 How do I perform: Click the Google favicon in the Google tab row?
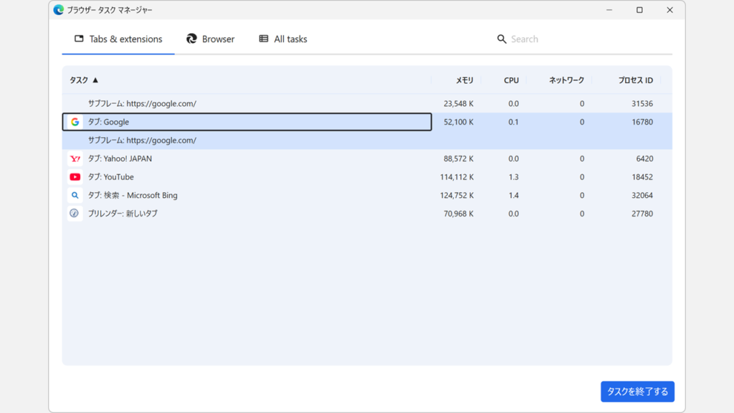(x=75, y=122)
